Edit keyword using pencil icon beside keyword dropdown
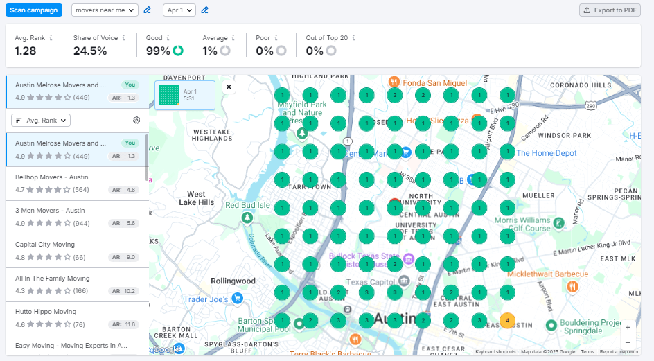 [x=148, y=10]
